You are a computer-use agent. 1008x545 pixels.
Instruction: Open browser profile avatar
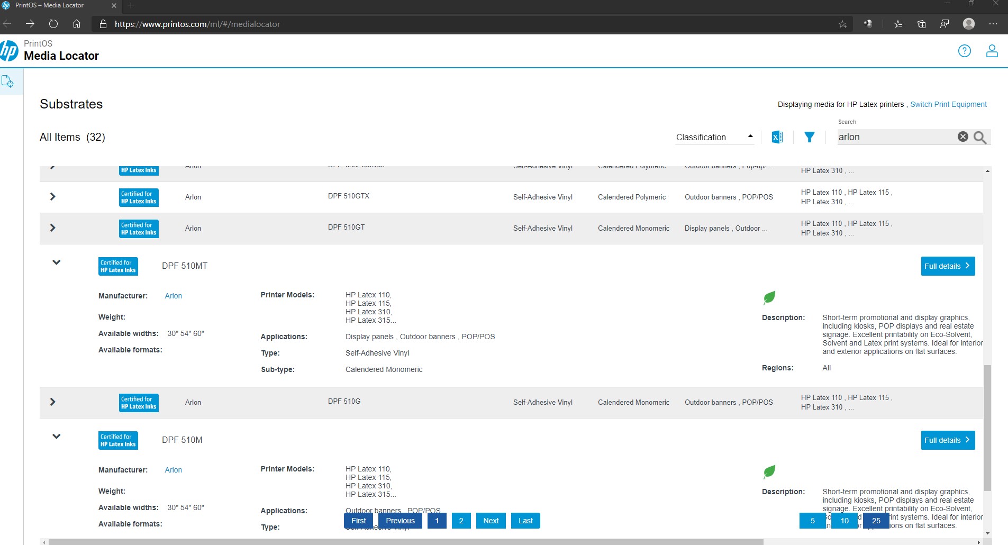(x=969, y=24)
